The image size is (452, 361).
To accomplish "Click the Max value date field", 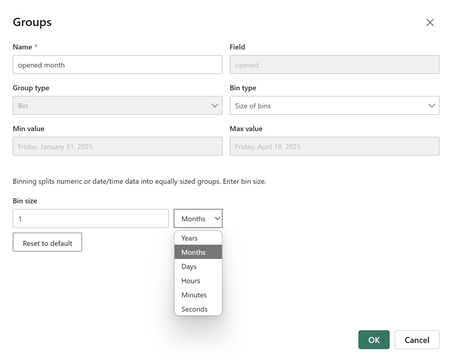I will tap(334, 147).
